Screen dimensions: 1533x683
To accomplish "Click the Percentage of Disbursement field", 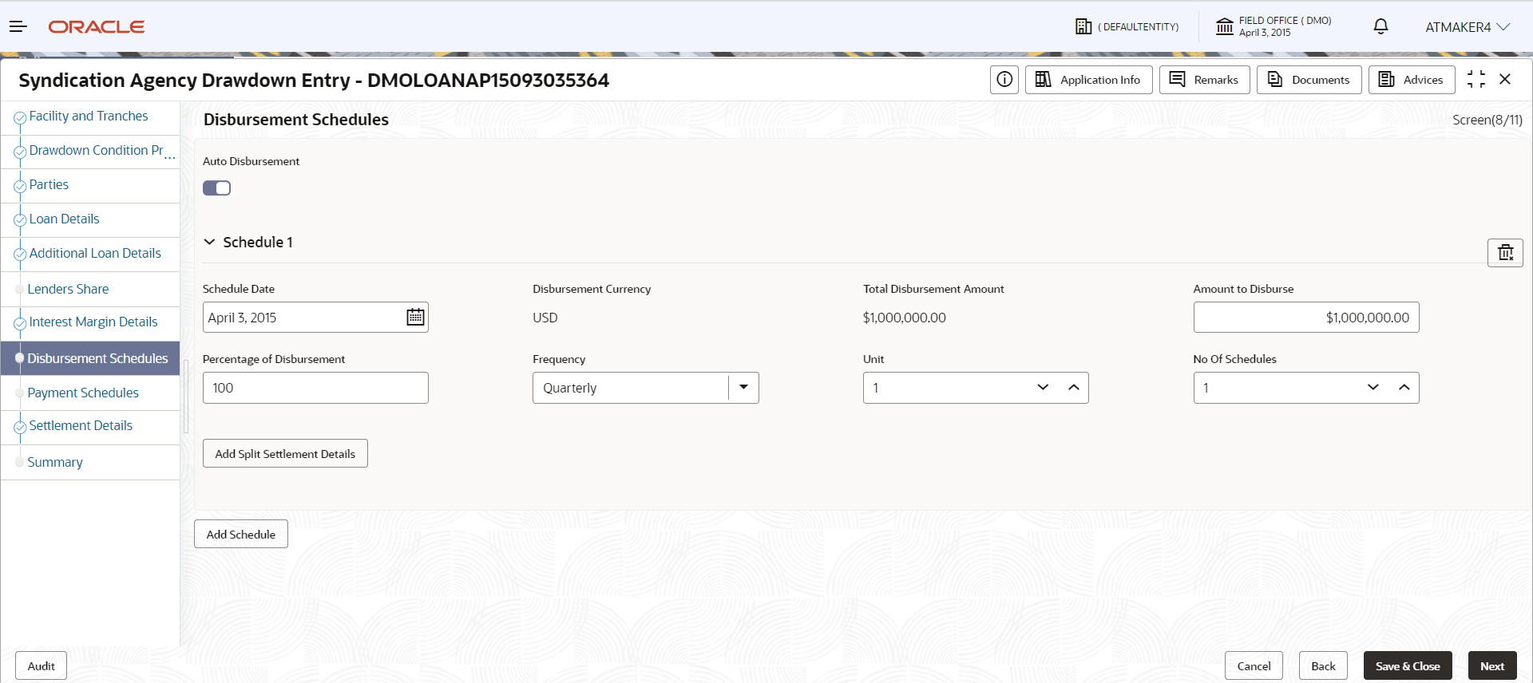I will tap(315, 388).
